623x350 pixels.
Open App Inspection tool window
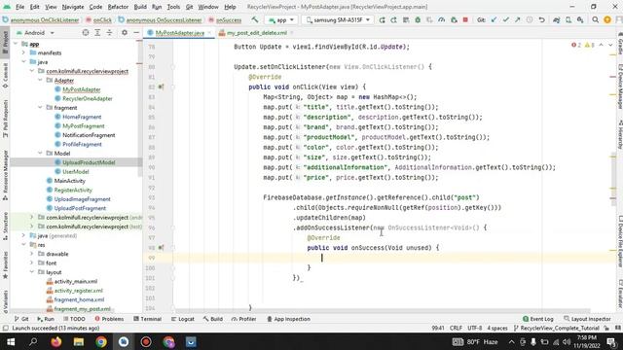pos(288,319)
